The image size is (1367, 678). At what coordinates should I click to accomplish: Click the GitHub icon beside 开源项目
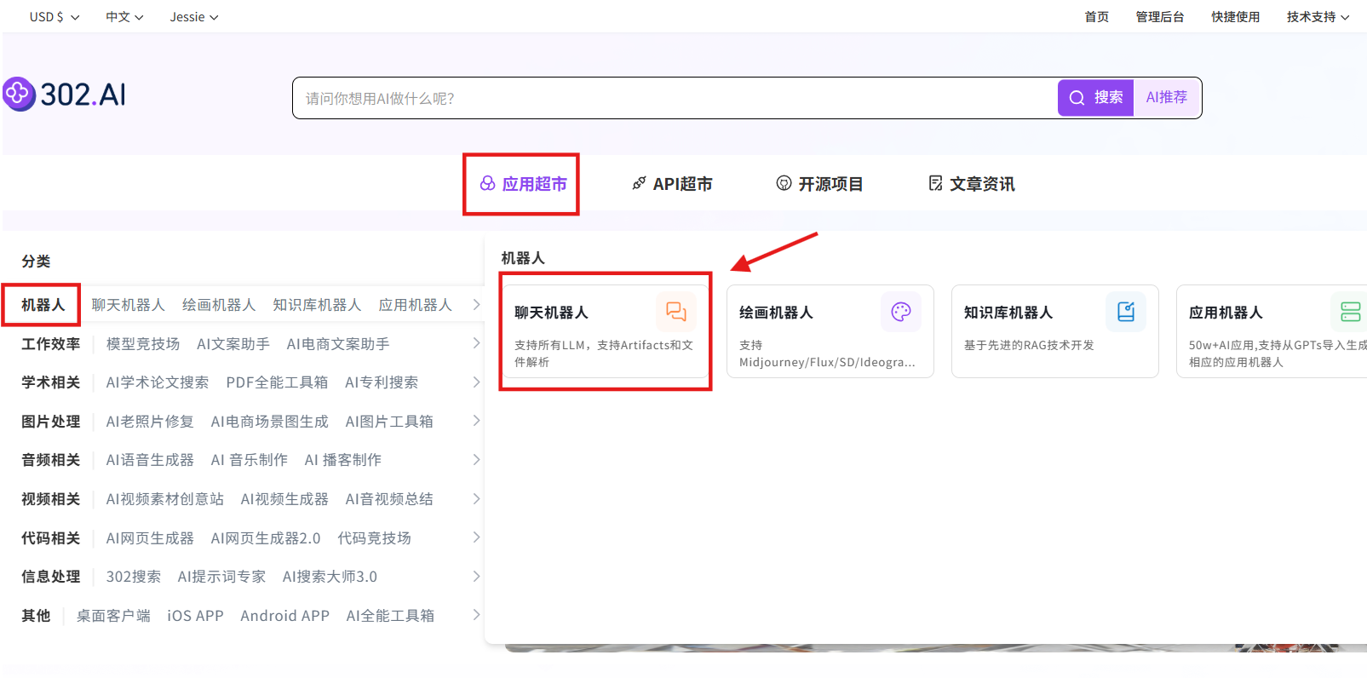[x=784, y=183]
